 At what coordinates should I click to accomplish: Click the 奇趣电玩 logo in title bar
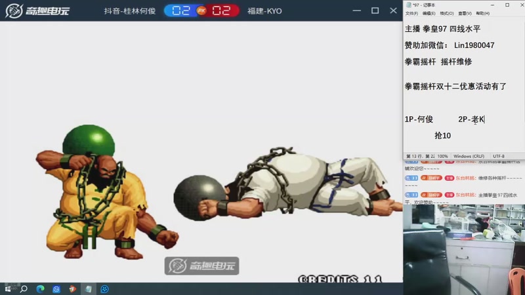tap(37, 10)
